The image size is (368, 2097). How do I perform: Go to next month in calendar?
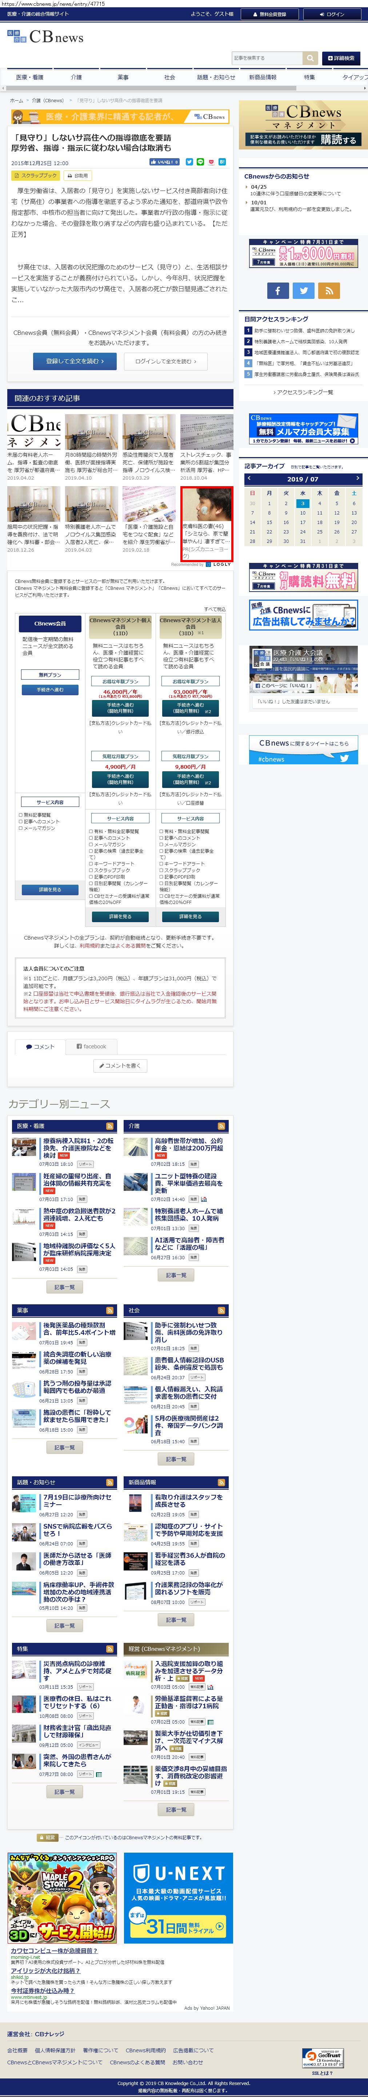point(357,479)
